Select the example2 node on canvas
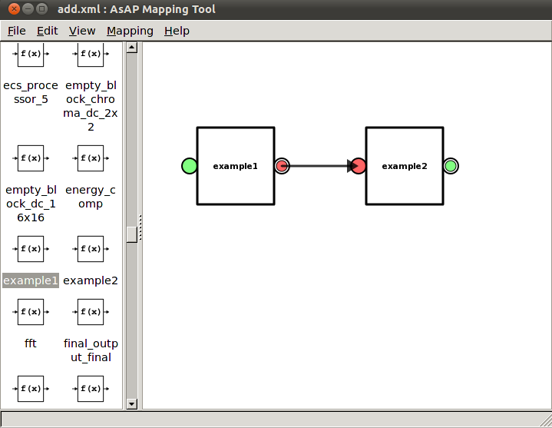The height and width of the screenshot is (428, 552). [404, 166]
